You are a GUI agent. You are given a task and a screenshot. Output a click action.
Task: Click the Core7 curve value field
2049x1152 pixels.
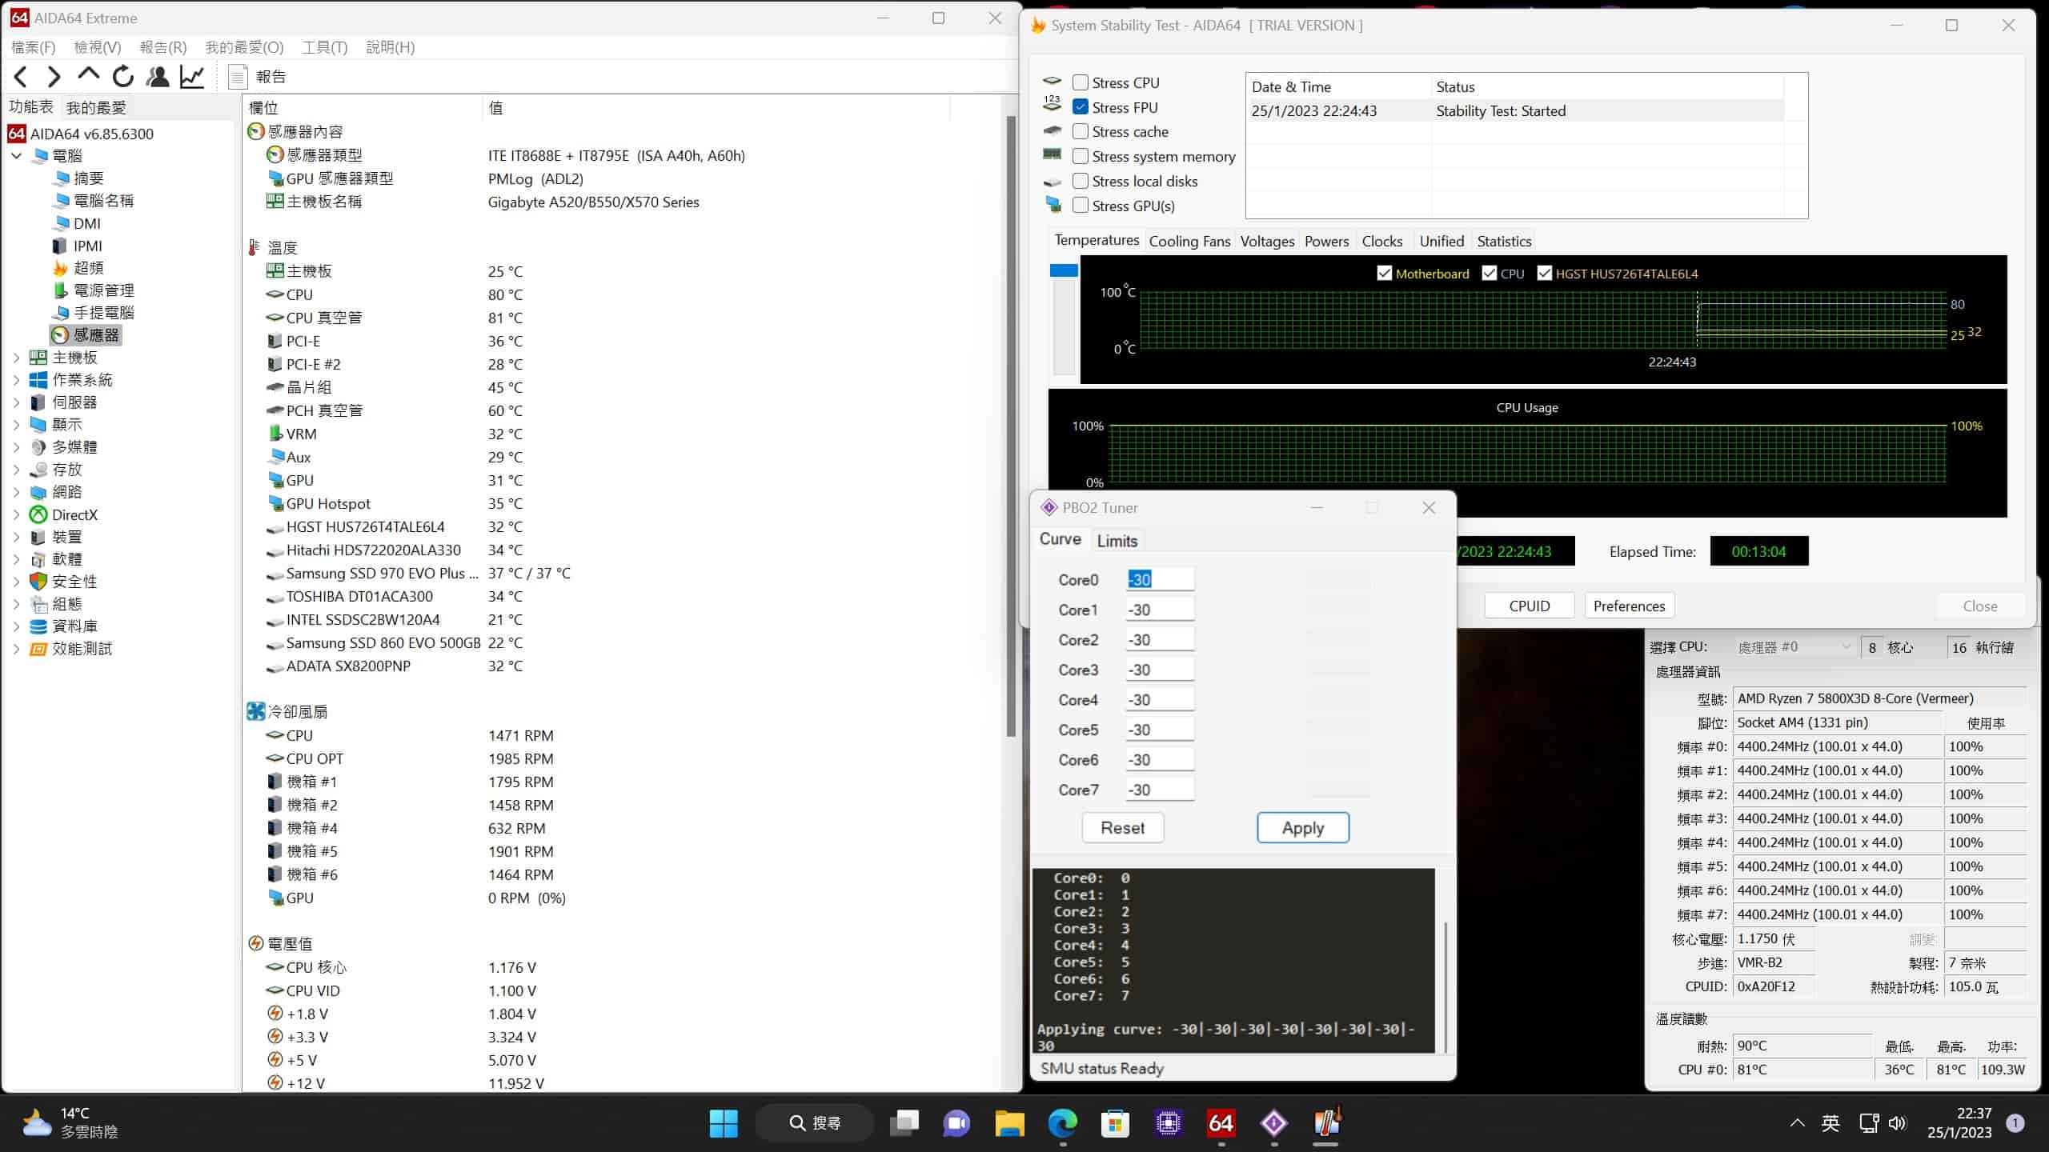tap(1160, 790)
